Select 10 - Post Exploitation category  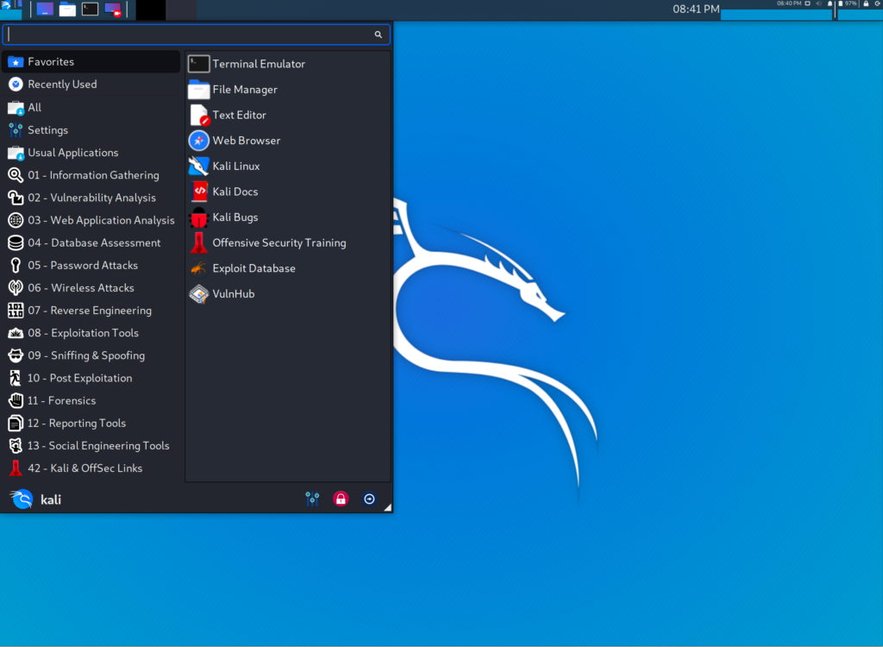pos(91,378)
